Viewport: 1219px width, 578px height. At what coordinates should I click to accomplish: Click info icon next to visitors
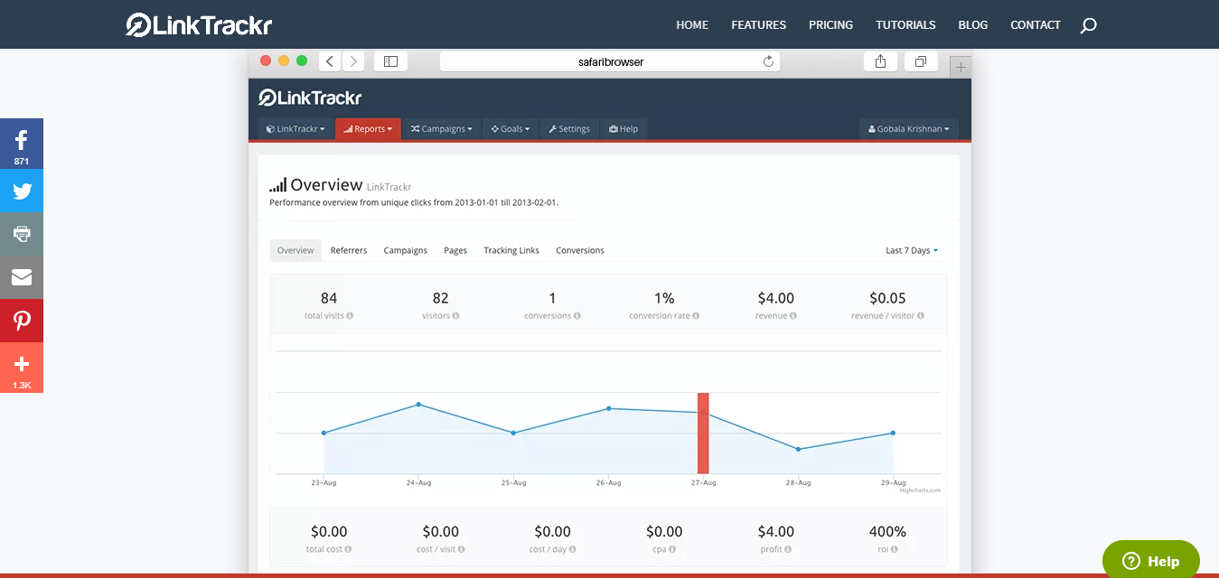point(455,316)
